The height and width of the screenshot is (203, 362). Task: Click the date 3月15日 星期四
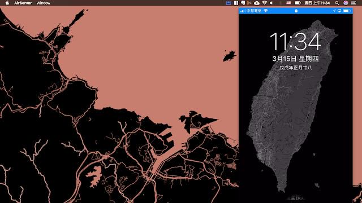[295, 59]
